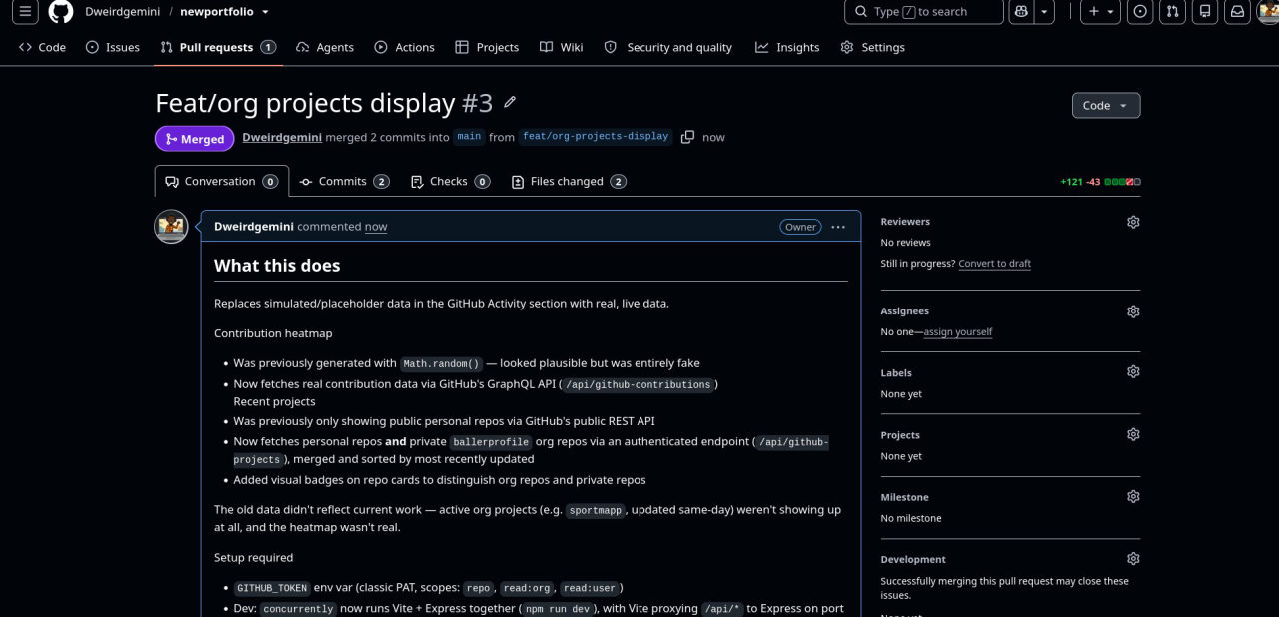Screen dimensions: 1279x617
Task: Click the Math.random() code snippet
Action: [x=441, y=364]
